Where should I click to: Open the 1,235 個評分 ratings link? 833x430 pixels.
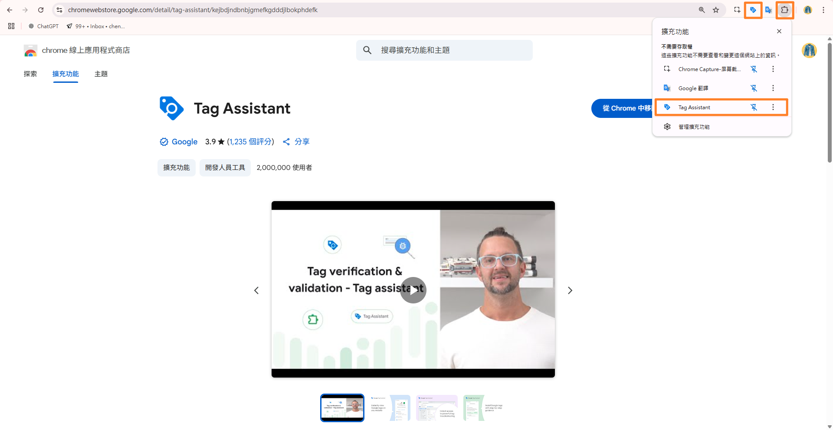250,142
